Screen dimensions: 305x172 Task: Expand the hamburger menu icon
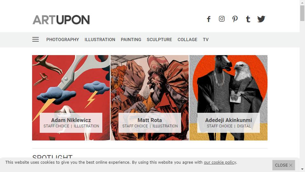click(x=36, y=39)
